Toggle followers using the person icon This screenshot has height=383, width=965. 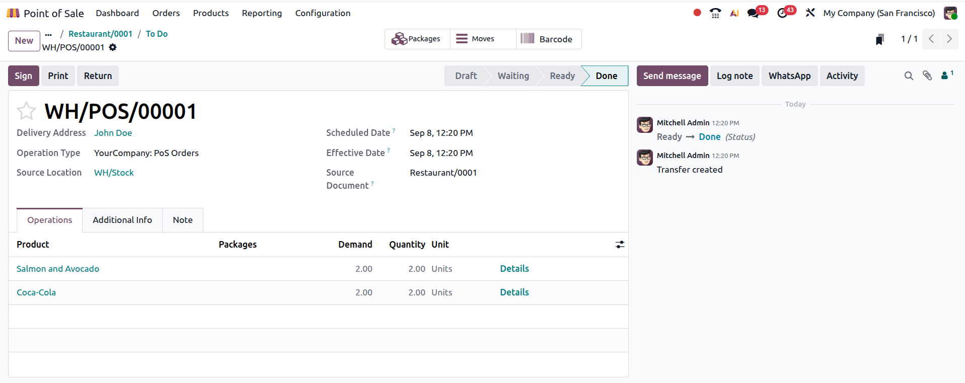coord(945,75)
